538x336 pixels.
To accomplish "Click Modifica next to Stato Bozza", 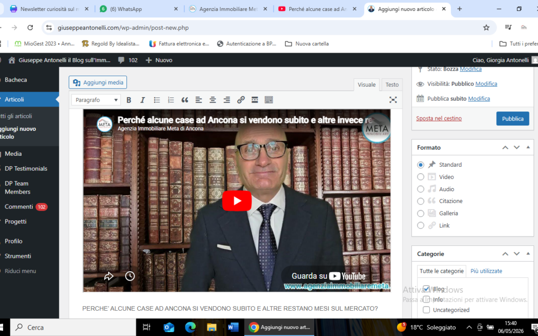I will coord(470,69).
